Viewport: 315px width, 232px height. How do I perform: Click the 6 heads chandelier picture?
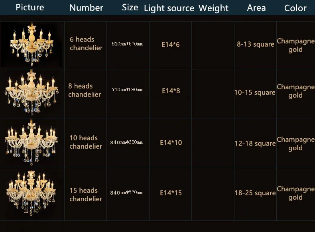click(31, 44)
